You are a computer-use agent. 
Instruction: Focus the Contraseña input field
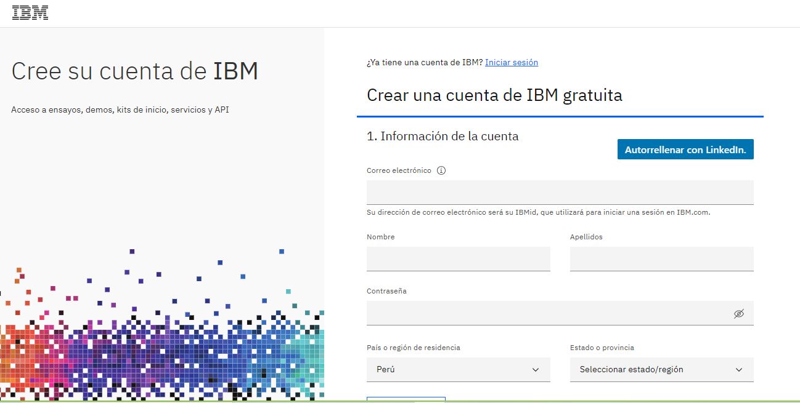point(560,313)
